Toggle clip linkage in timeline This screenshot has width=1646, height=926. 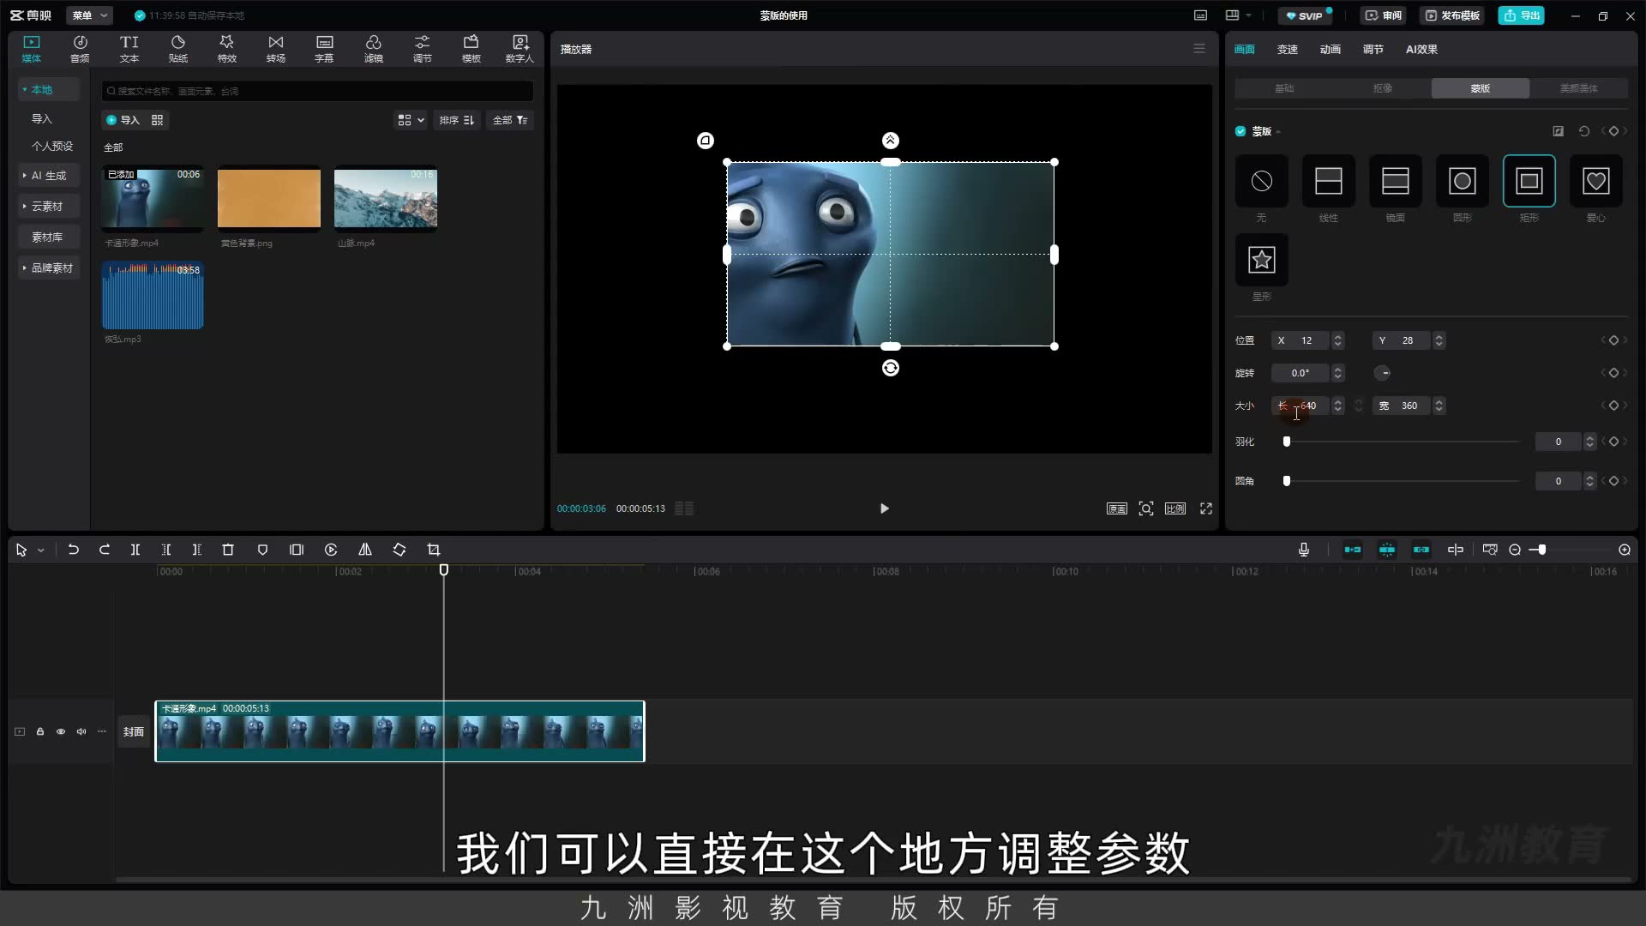tap(1421, 550)
